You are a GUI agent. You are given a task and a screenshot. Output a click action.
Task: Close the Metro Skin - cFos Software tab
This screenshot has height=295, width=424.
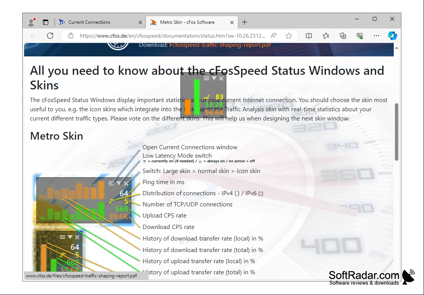pos(232,23)
